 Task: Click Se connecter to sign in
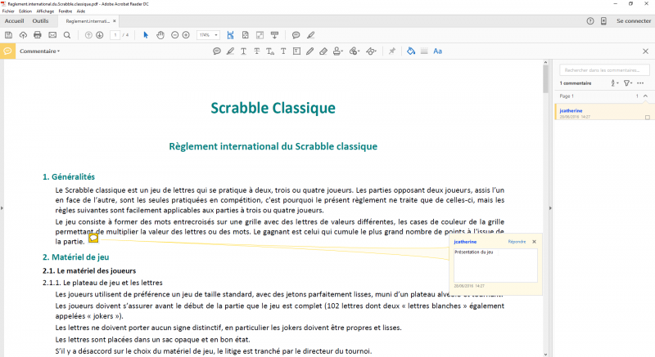click(x=632, y=20)
